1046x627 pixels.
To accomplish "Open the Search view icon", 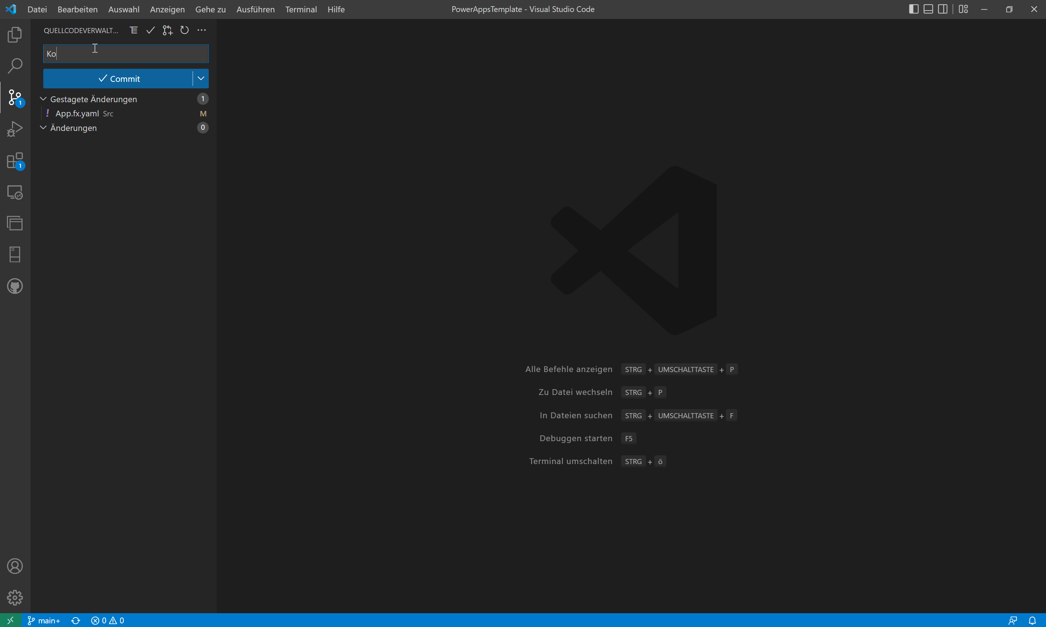I will (15, 66).
